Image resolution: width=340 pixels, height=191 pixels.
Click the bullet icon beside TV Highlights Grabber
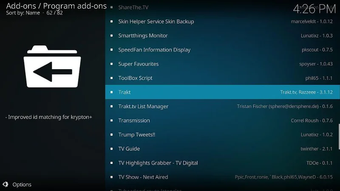click(x=111, y=163)
